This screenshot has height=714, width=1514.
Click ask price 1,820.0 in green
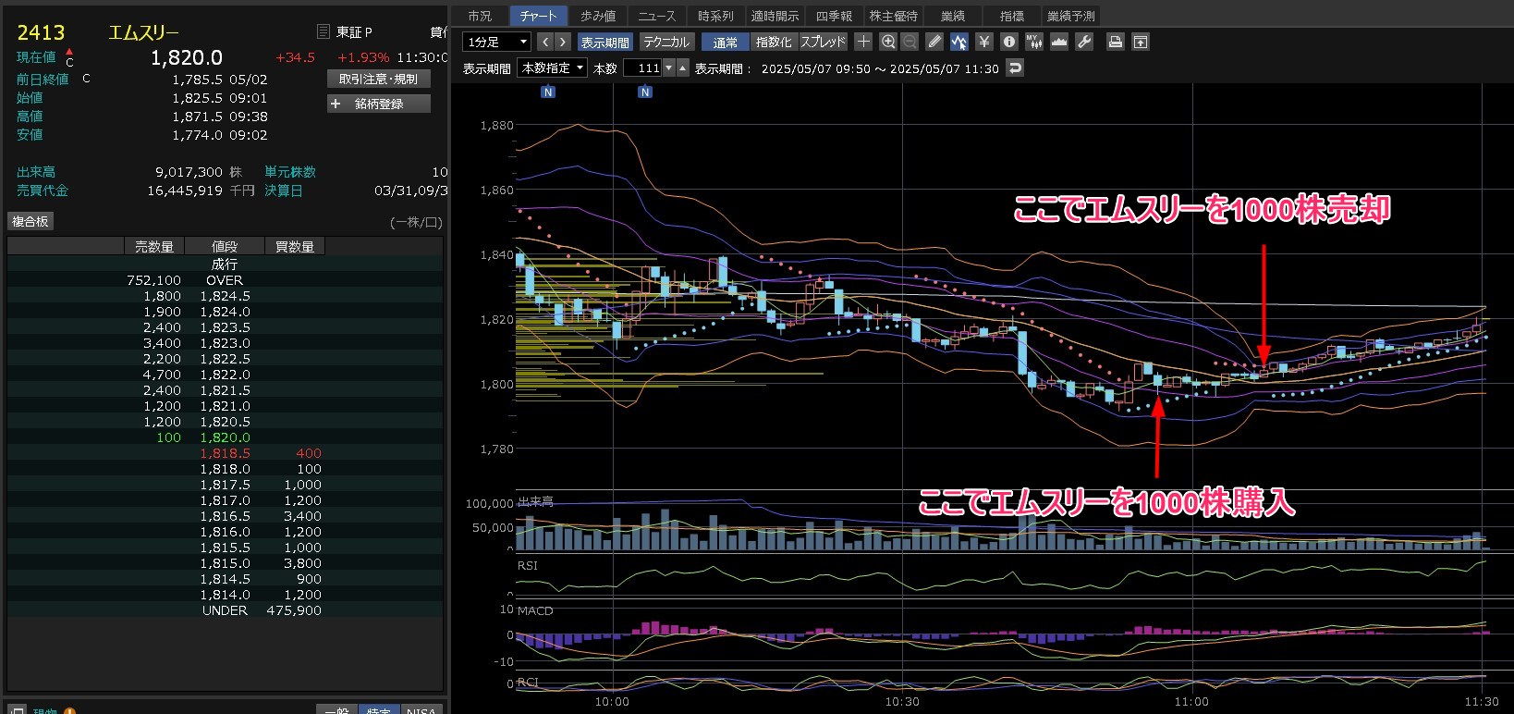coord(226,437)
